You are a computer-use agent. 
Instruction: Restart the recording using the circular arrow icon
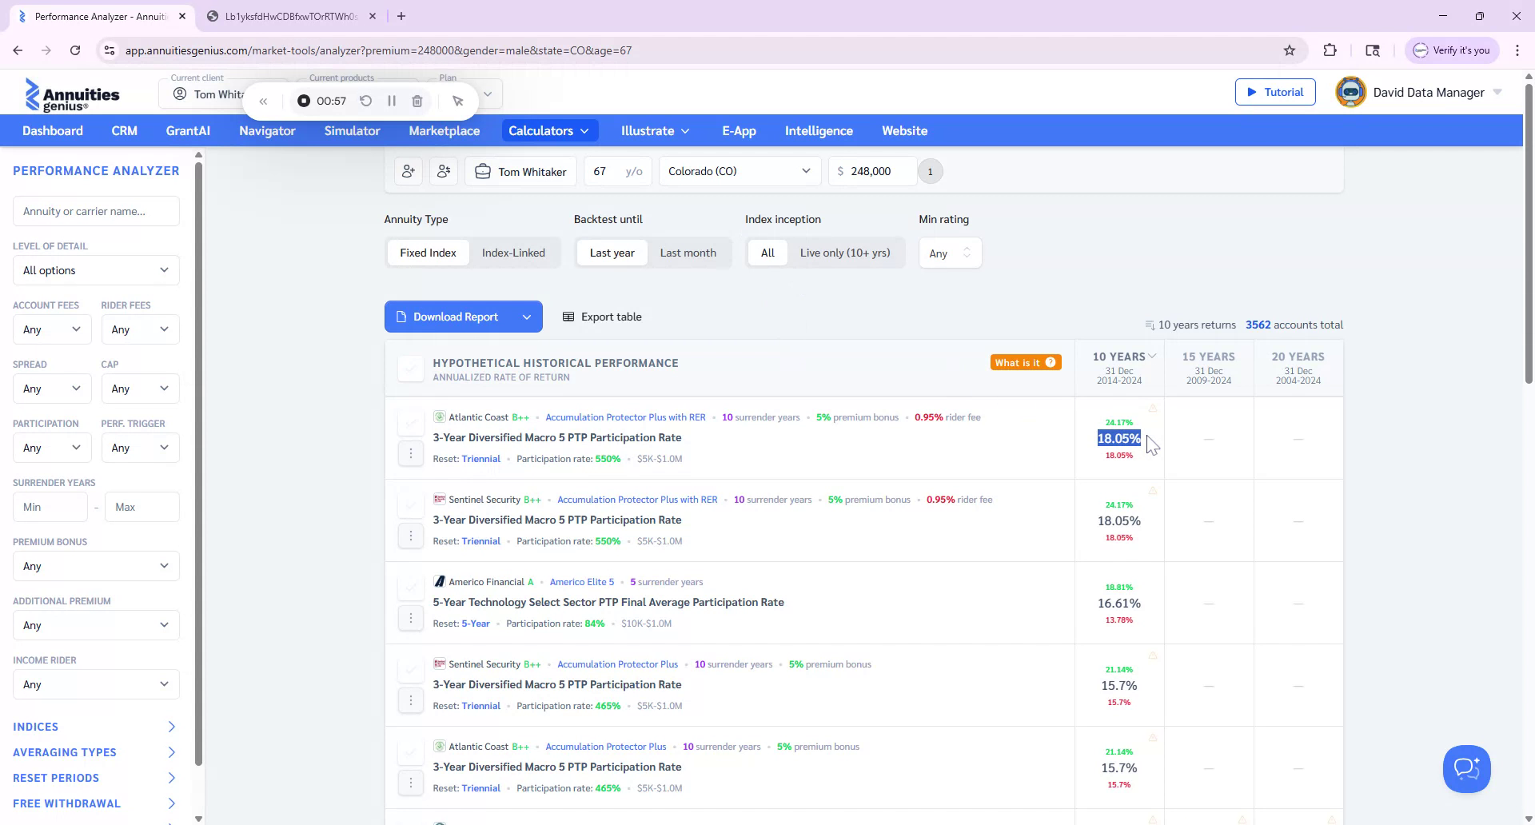pyautogui.click(x=366, y=101)
